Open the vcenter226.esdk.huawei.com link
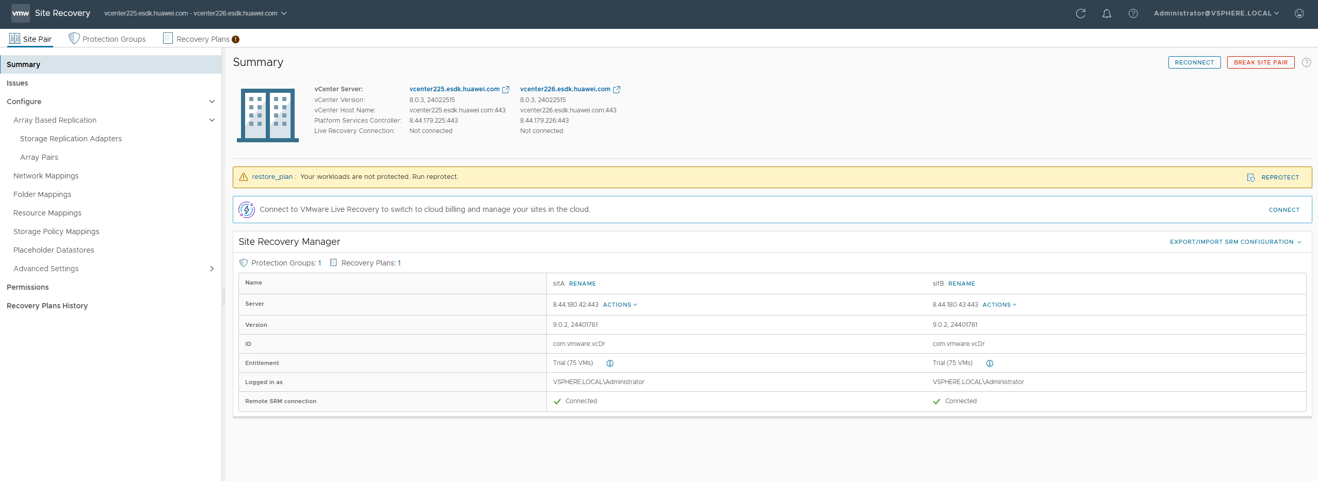Image resolution: width=1318 pixels, height=481 pixels. coord(565,89)
